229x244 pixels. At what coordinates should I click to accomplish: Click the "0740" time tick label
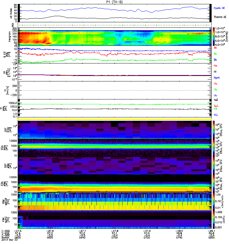(x=179, y=238)
